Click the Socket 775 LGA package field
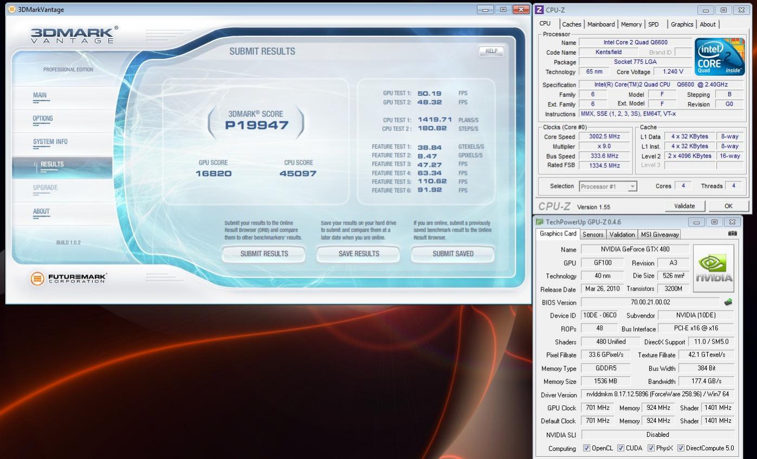757x459 pixels. 635,62
